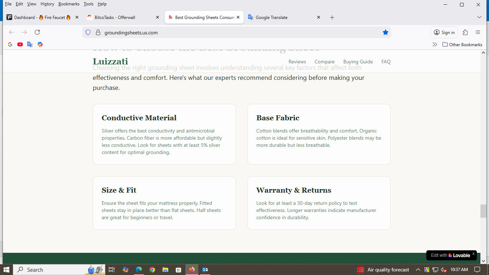Go to the Reviews page link
The height and width of the screenshot is (275, 489).
[297, 62]
